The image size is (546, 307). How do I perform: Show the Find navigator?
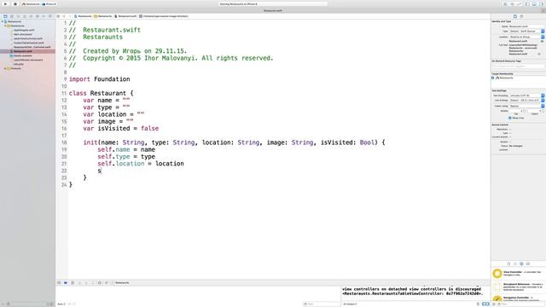pyautogui.click(x=18, y=16)
